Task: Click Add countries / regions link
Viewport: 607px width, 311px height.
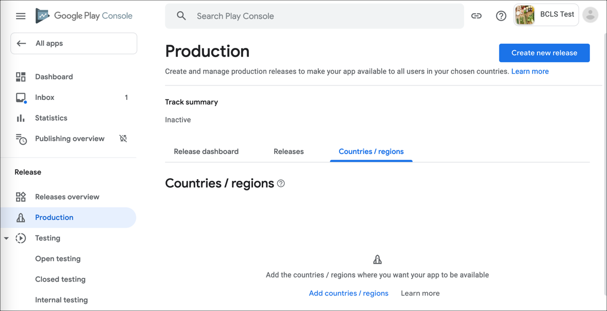Action: 348,293
